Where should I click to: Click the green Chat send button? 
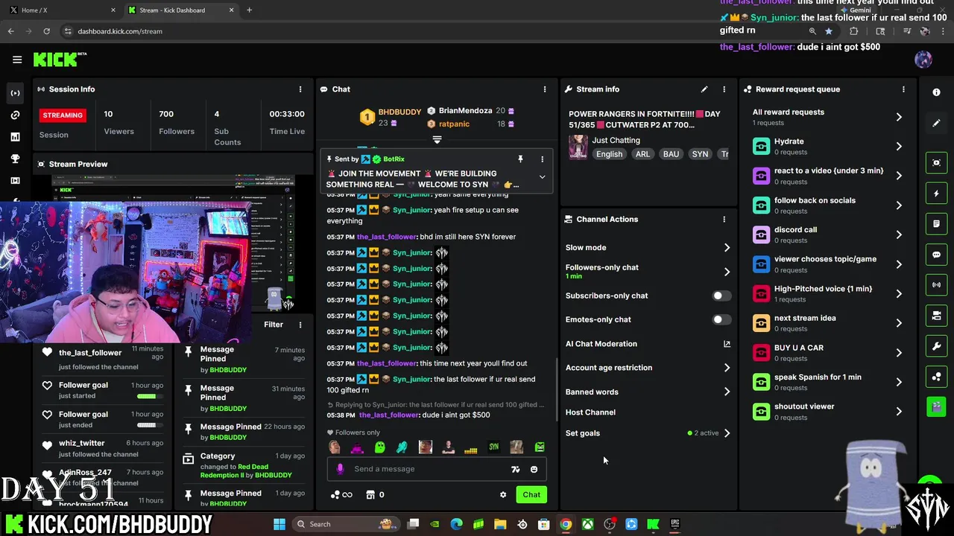pyautogui.click(x=531, y=495)
